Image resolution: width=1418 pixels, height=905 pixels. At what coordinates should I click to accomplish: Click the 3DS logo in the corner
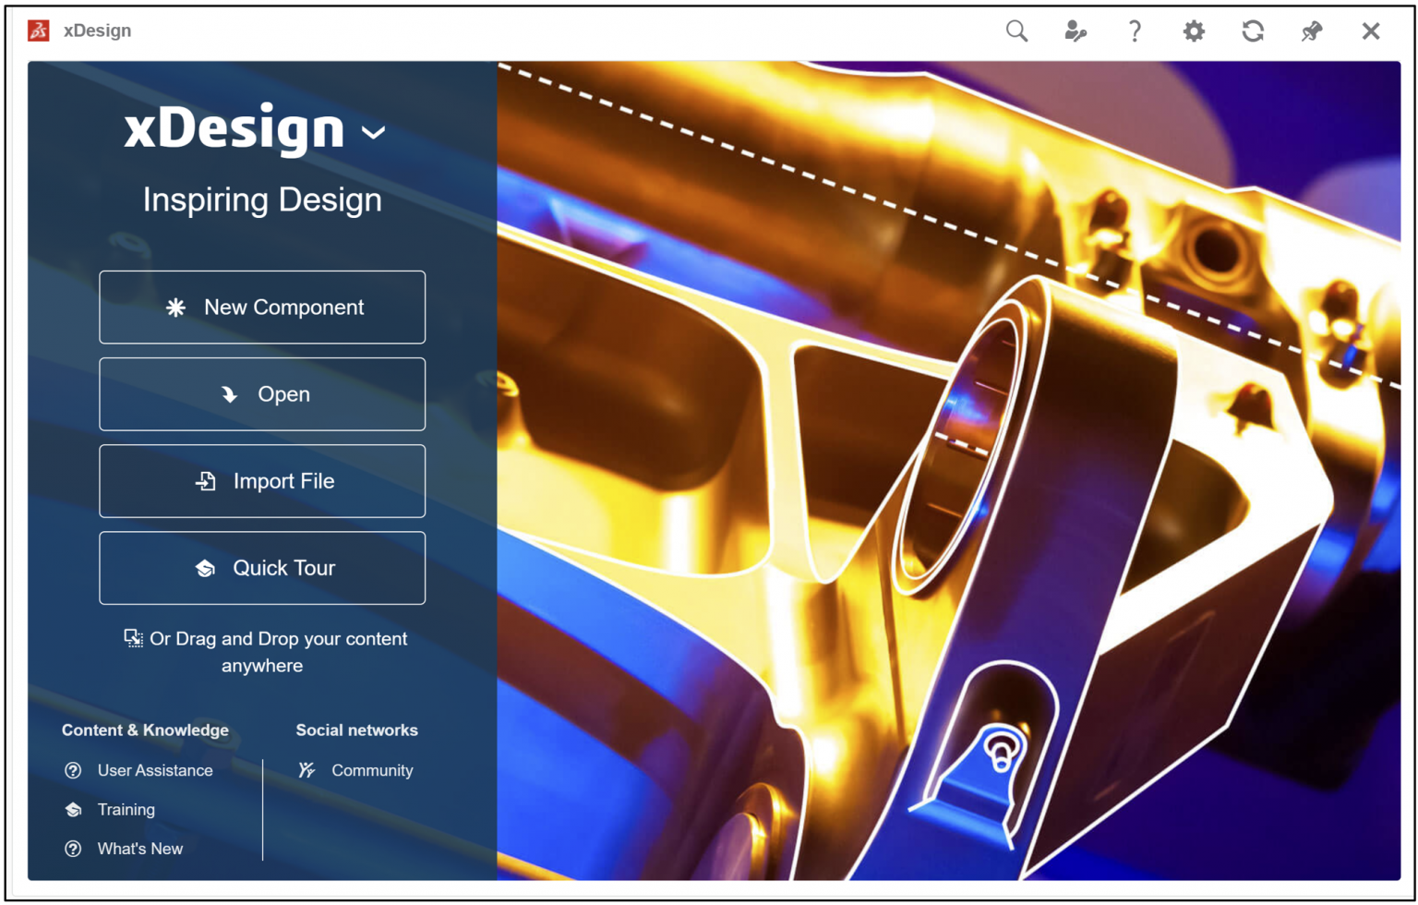coord(39,30)
